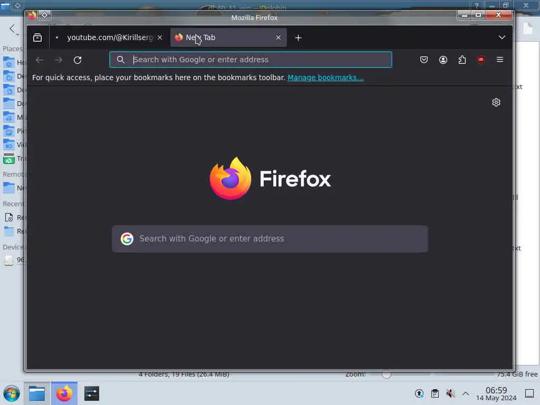Click the muted volume tray icon
540x405 pixels.
(450, 393)
